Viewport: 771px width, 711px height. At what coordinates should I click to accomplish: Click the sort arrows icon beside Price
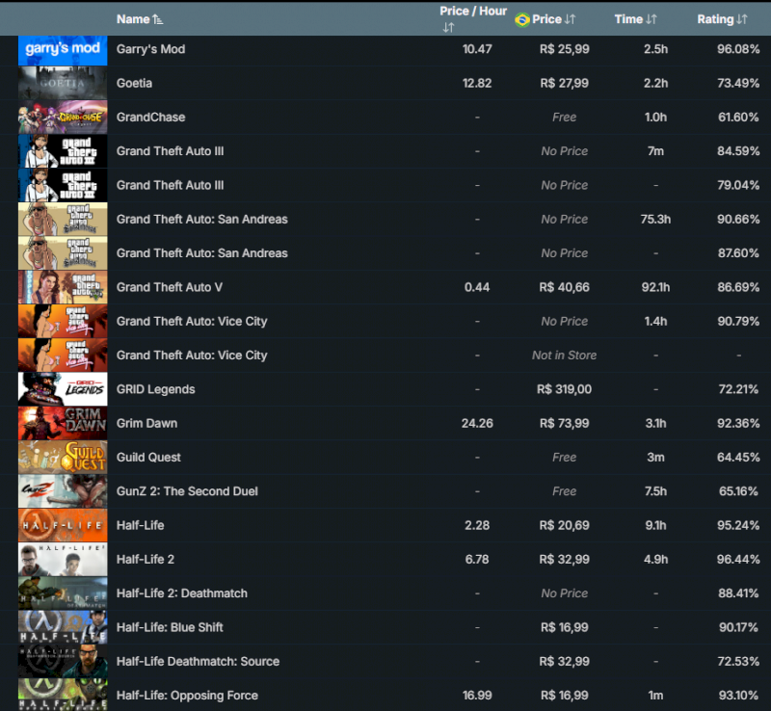[x=570, y=19]
